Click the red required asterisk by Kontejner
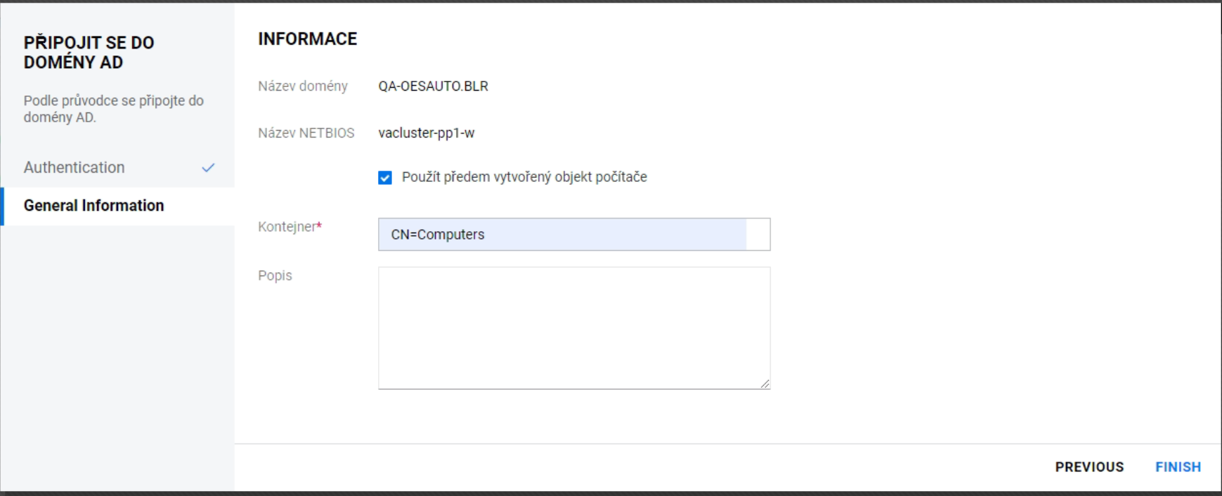Viewport: 1222px width, 496px height. point(319,226)
